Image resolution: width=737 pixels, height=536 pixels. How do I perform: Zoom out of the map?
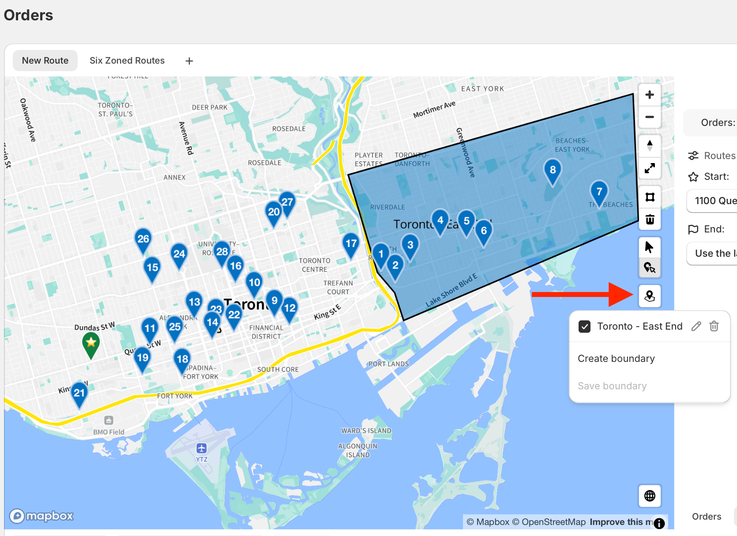tap(650, 117)
